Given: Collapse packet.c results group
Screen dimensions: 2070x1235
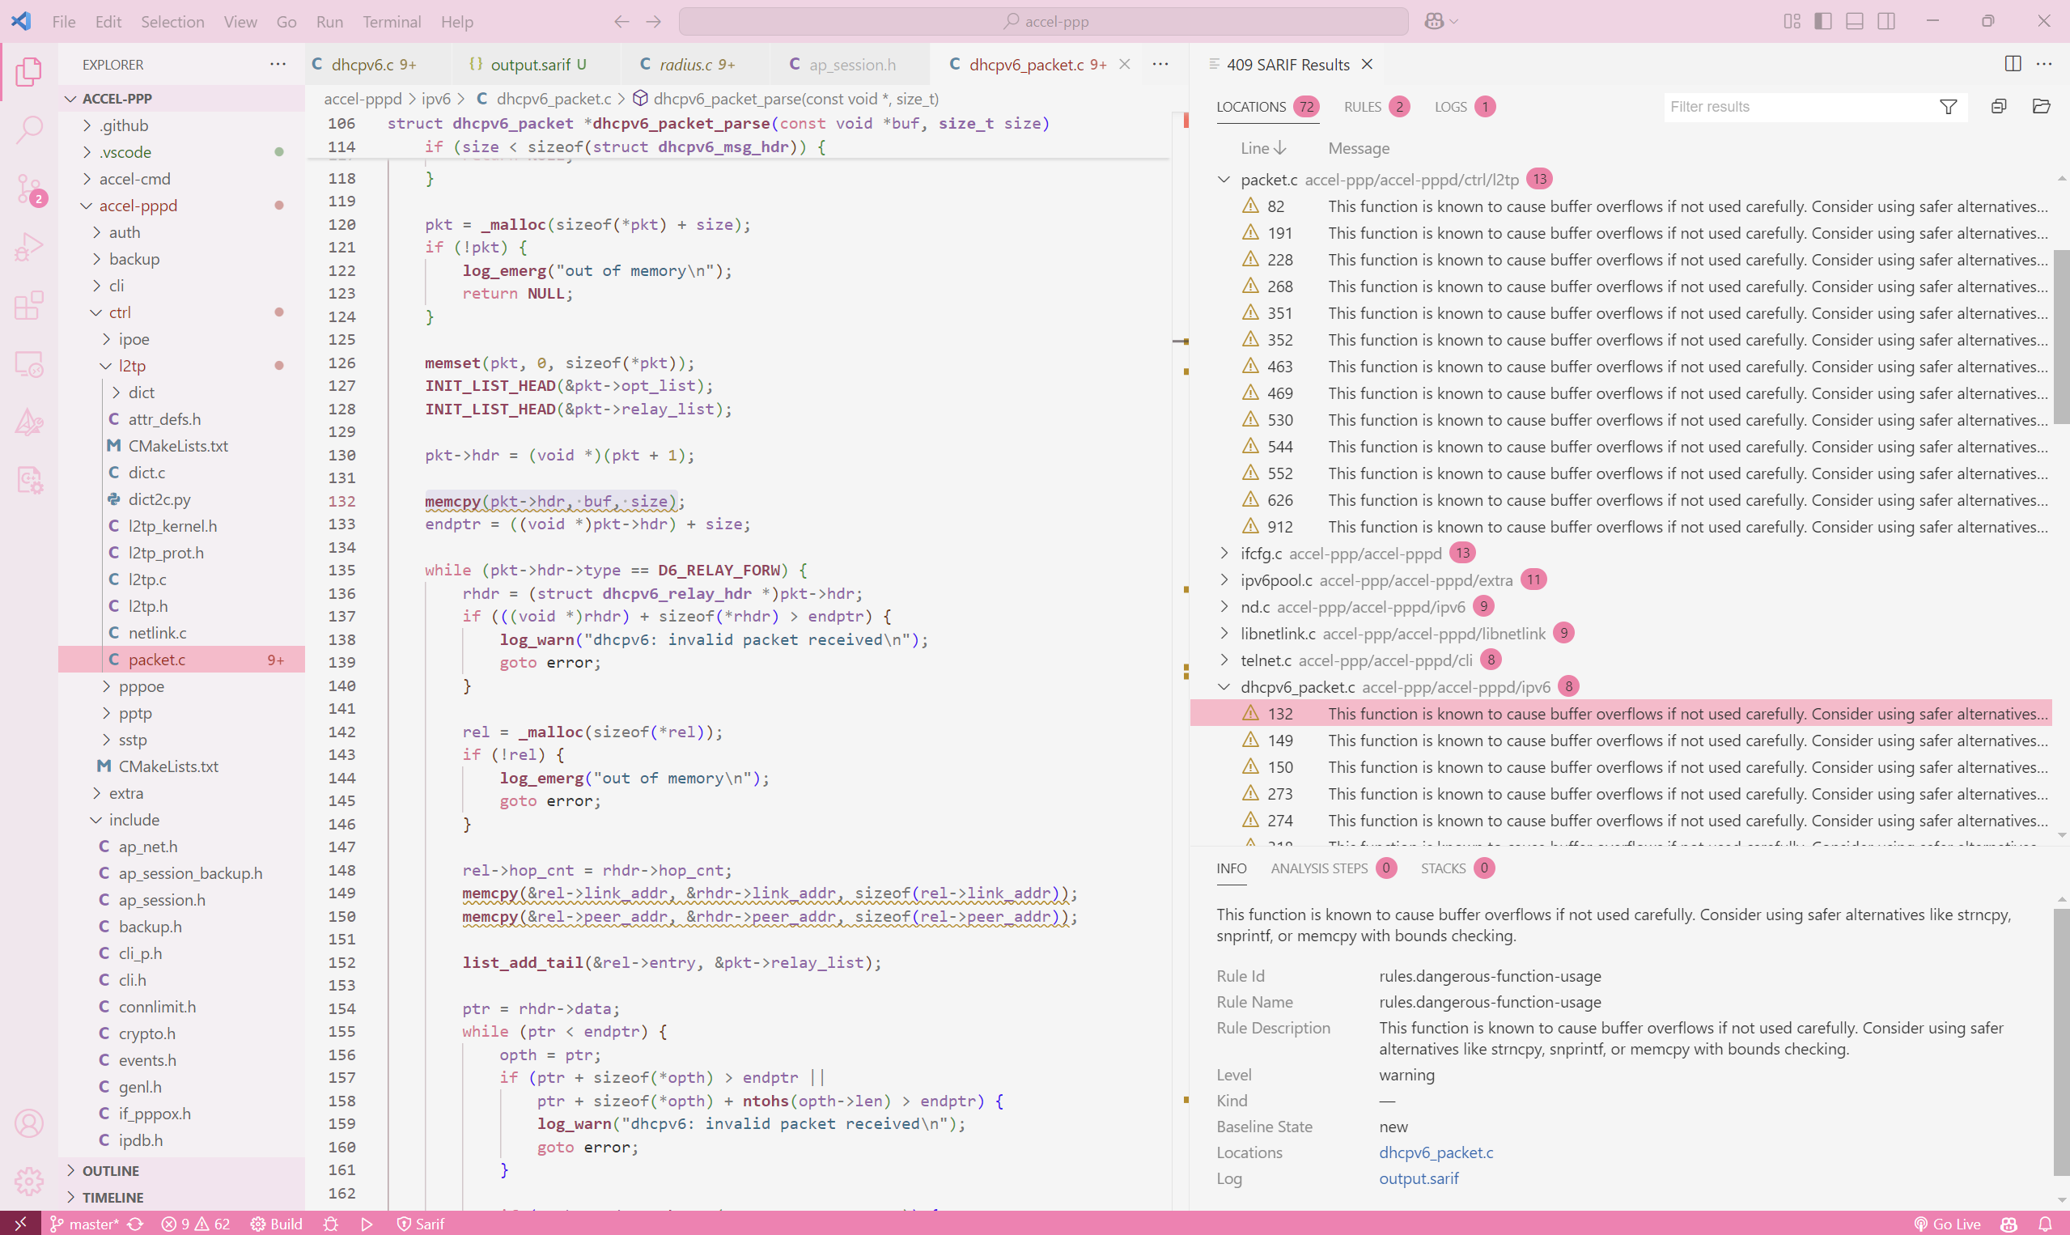Looking at the screenshot, I should 1224,179.
